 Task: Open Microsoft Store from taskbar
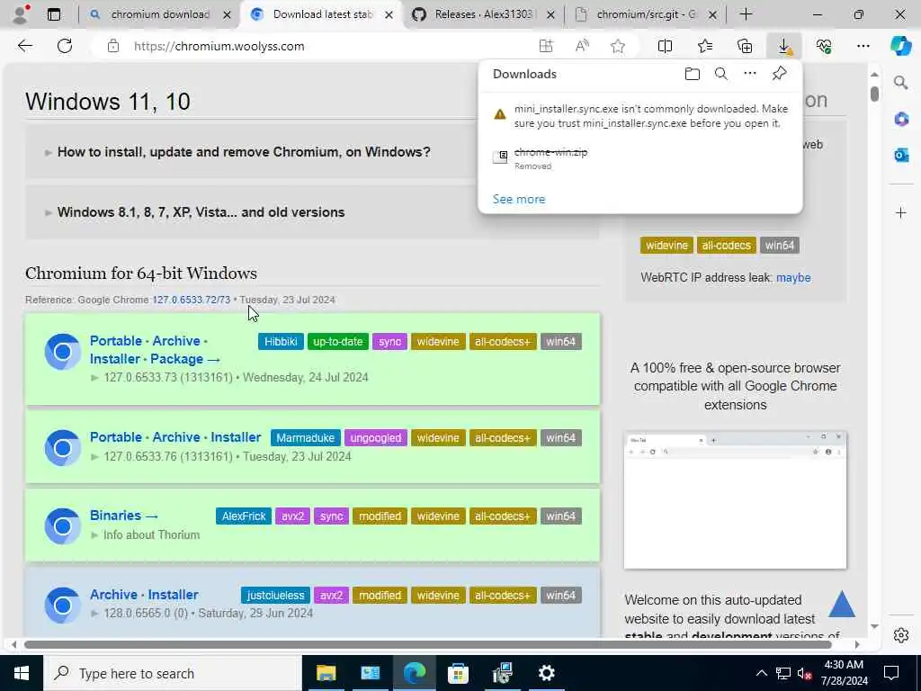point(458,673)
